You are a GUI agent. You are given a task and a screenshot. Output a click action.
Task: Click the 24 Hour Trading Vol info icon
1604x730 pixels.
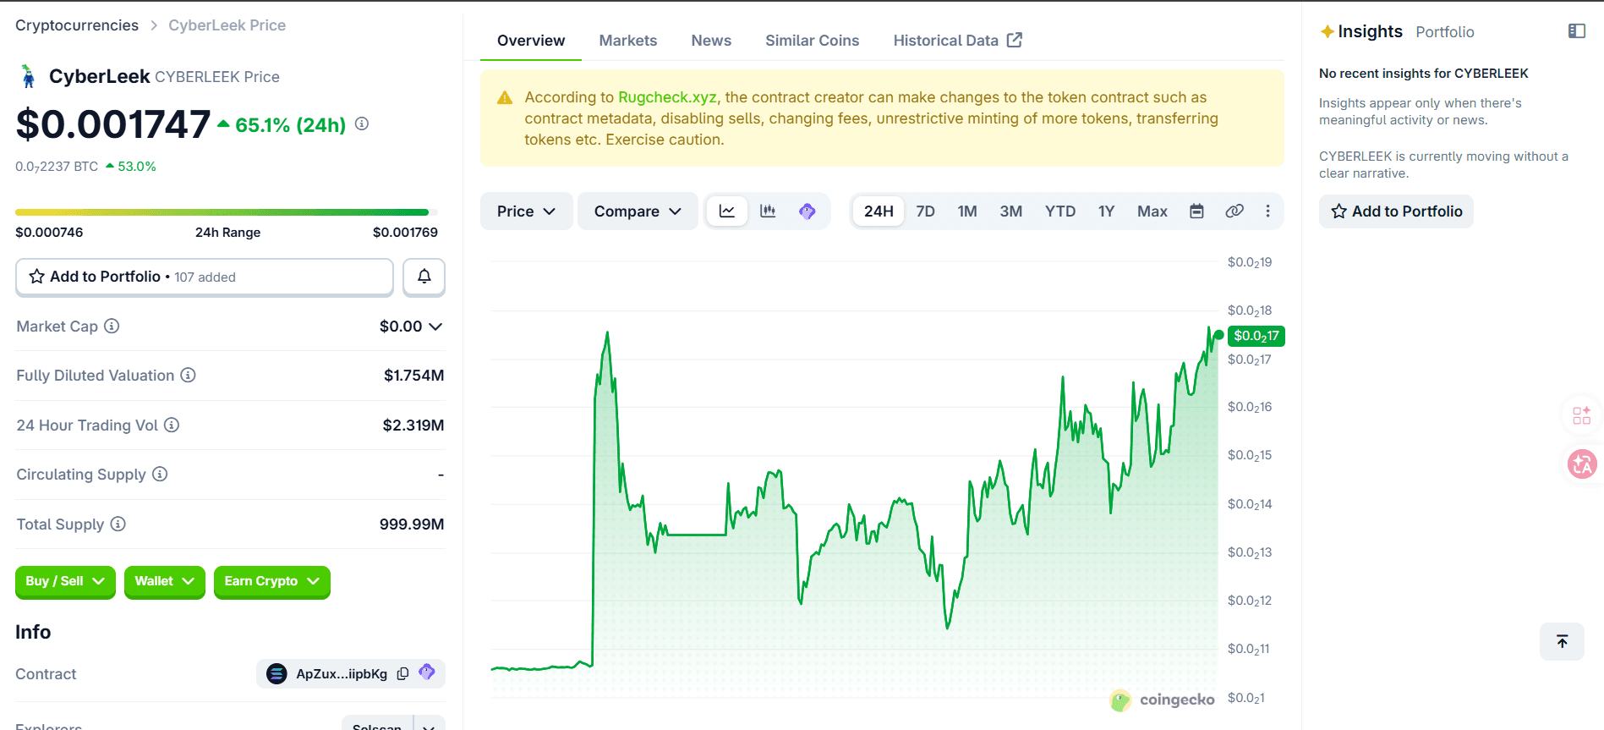172,425
